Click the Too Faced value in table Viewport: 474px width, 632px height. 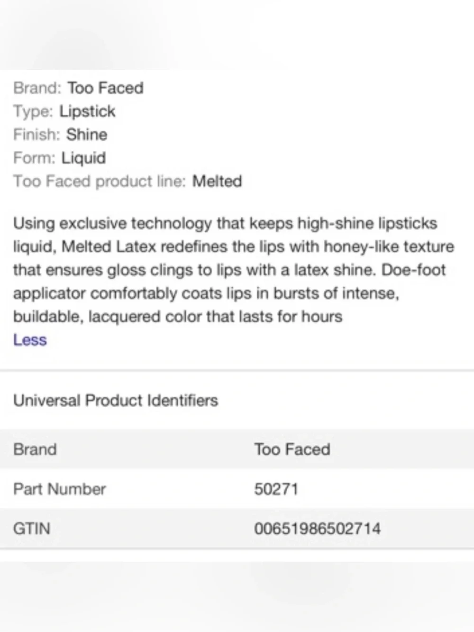tap(292, 449)
